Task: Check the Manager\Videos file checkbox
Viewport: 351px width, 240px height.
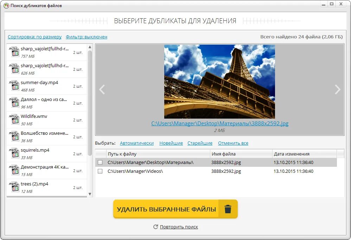Action: [x=100, y=171]
